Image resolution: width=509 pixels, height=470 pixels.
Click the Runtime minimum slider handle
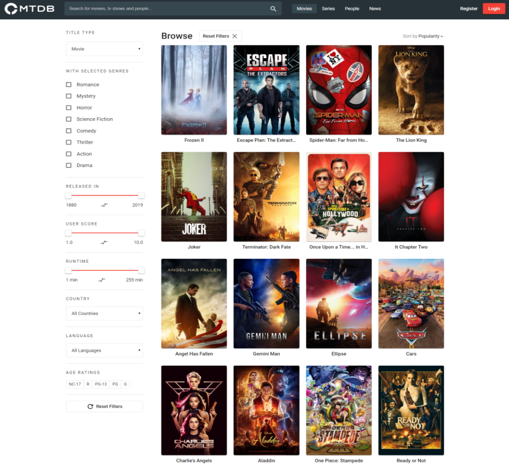(68, 270)
